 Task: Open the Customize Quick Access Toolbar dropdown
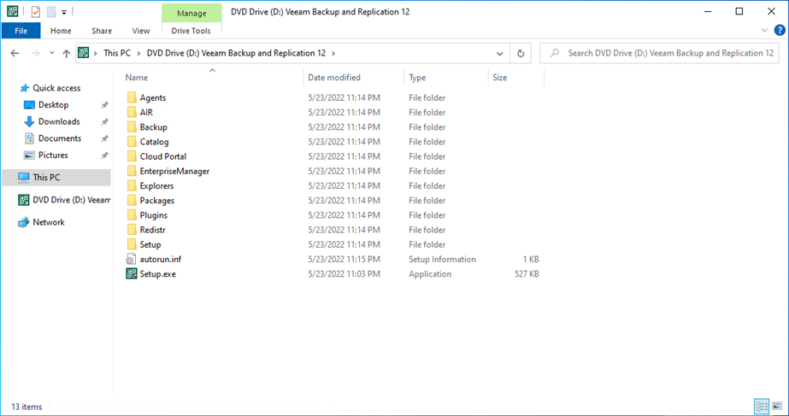click(x=64, y=12)
